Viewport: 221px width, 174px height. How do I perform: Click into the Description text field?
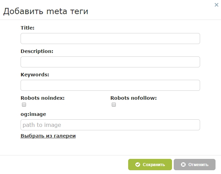coord(110,62)
